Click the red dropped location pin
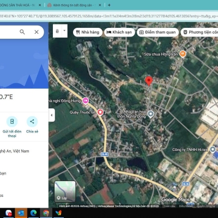 pos(149,81)
